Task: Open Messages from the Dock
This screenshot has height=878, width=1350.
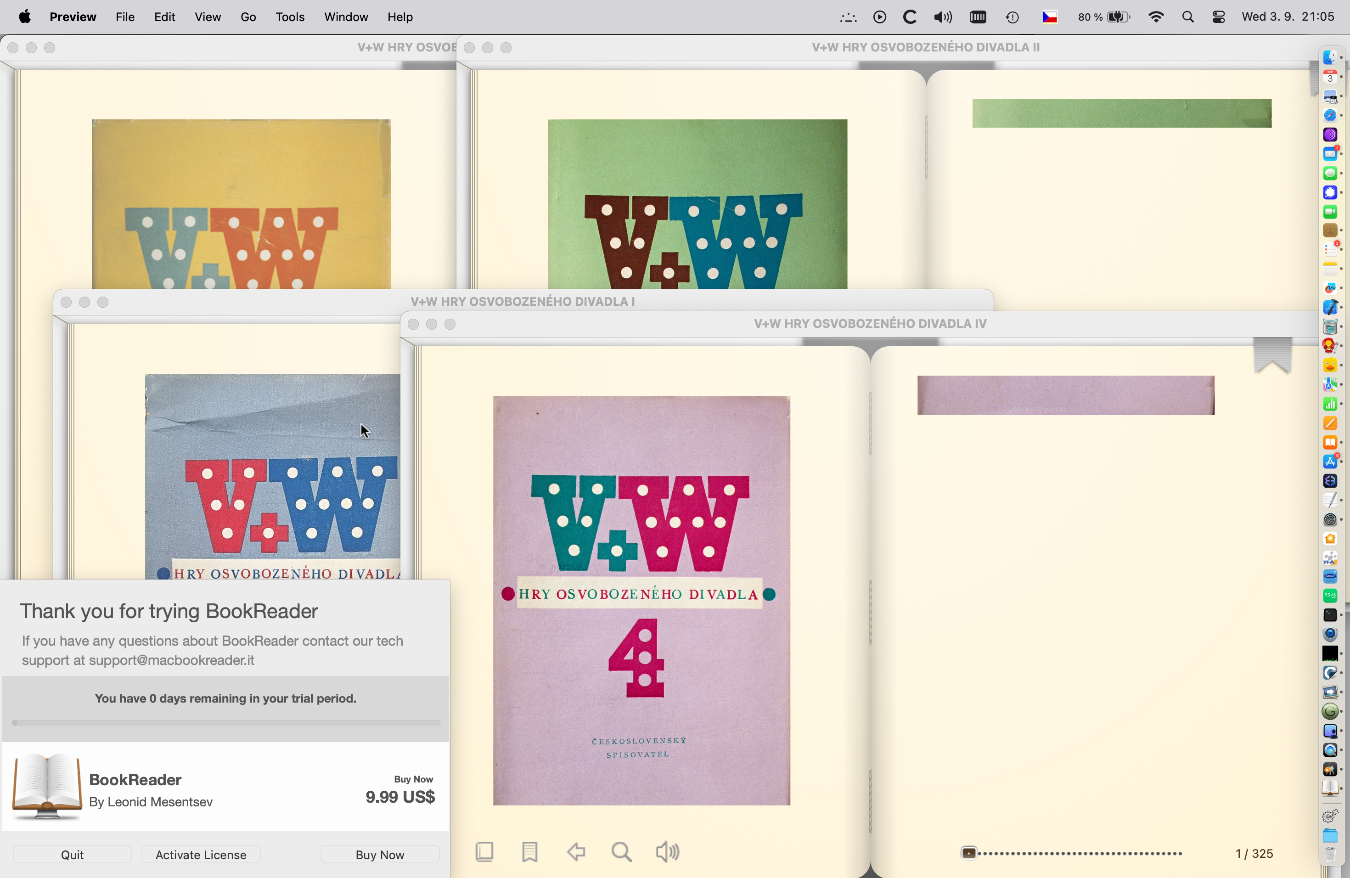Action: [1330, 173]
